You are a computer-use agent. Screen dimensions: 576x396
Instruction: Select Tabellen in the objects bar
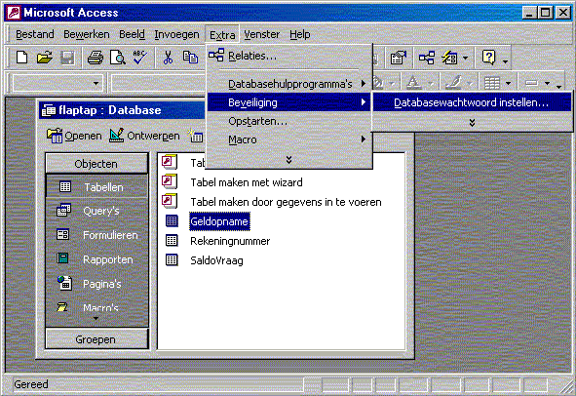(x=96, y=187)
